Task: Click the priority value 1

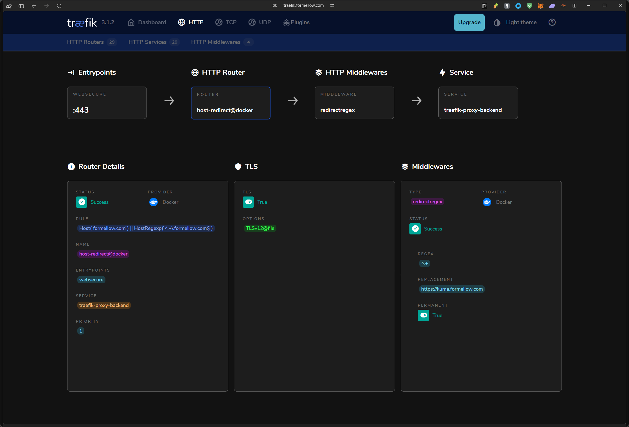Action: pyautogui.click(x=81, y=331)
